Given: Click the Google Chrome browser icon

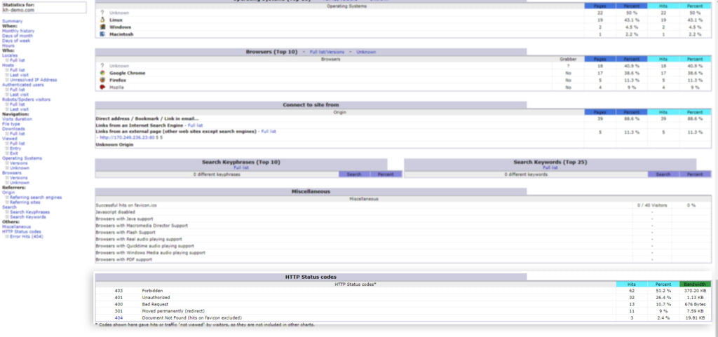Looking at the screenshot, I should click(102, 73).
